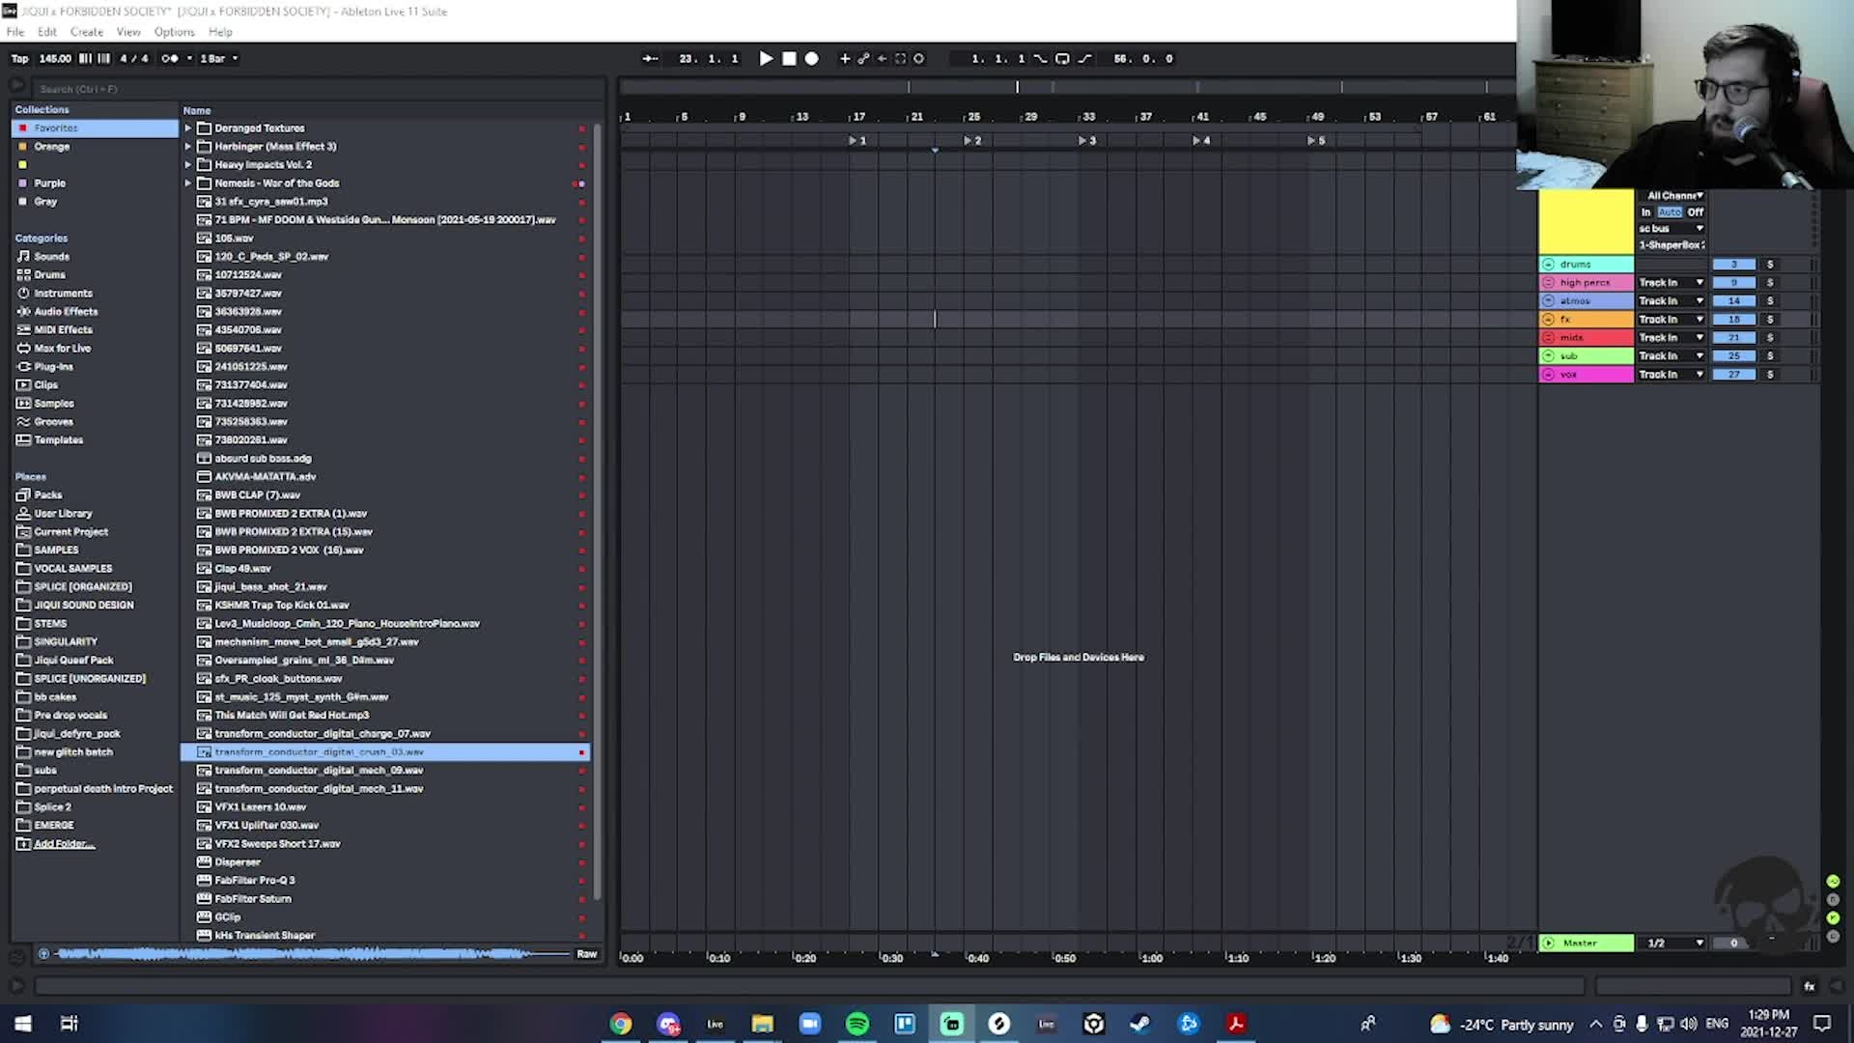The height and width of the screenshot is (1043, 1854).
Task: Expand the Harbinger (Mass Effect 3) folder
Action: click(x=188, y=147)
